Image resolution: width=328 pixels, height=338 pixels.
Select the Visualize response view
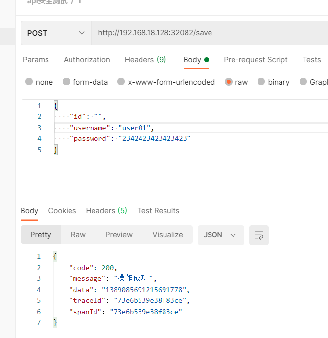167,235
